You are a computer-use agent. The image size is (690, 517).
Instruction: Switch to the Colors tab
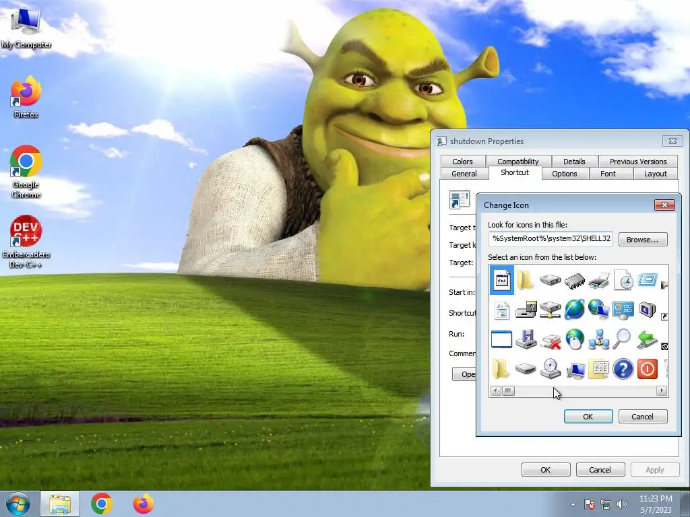click(462, 162)
